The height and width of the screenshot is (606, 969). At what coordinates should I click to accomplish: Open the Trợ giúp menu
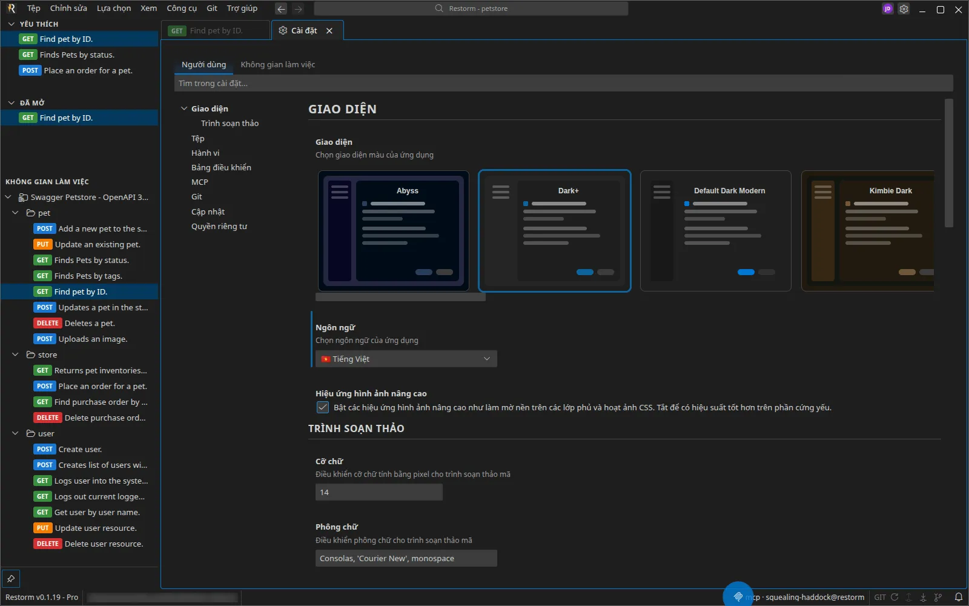pyautogui.click(x=242, y=8)
